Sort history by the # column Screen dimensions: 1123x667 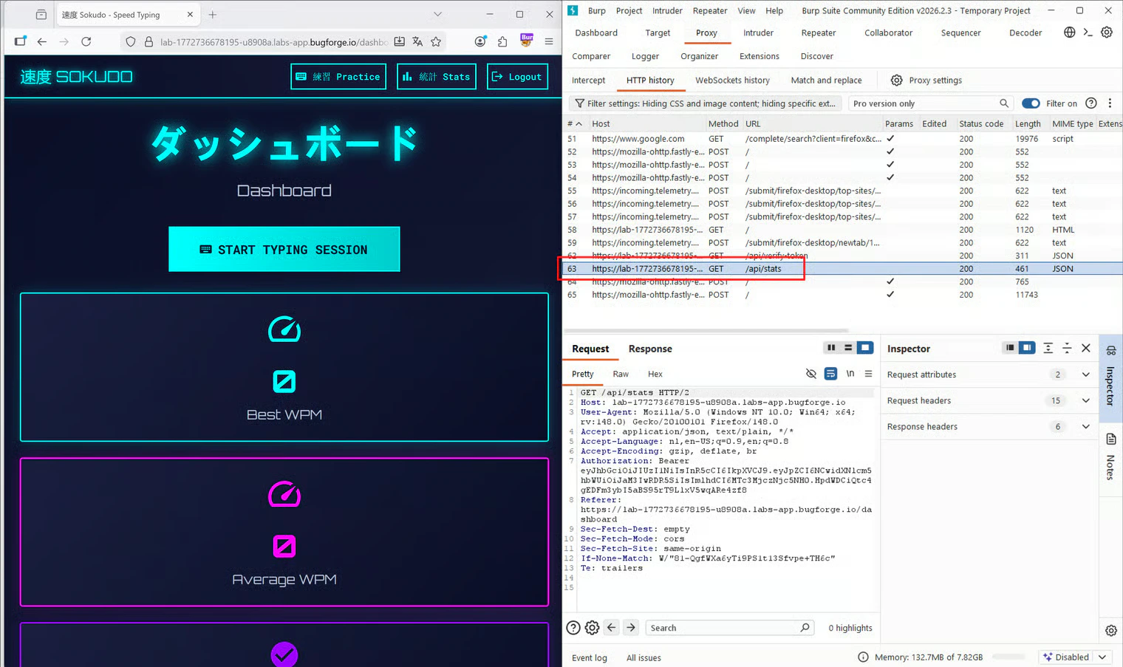tap(575, 123)
